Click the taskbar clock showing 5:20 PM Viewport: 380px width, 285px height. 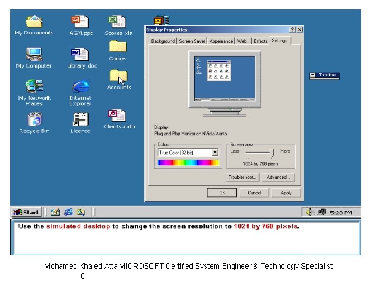click(x=341, y=213)
